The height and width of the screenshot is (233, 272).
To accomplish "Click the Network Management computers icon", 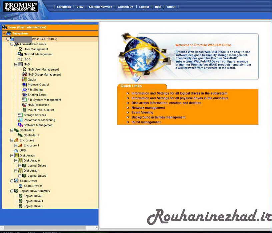I will (x=20, y=54).
